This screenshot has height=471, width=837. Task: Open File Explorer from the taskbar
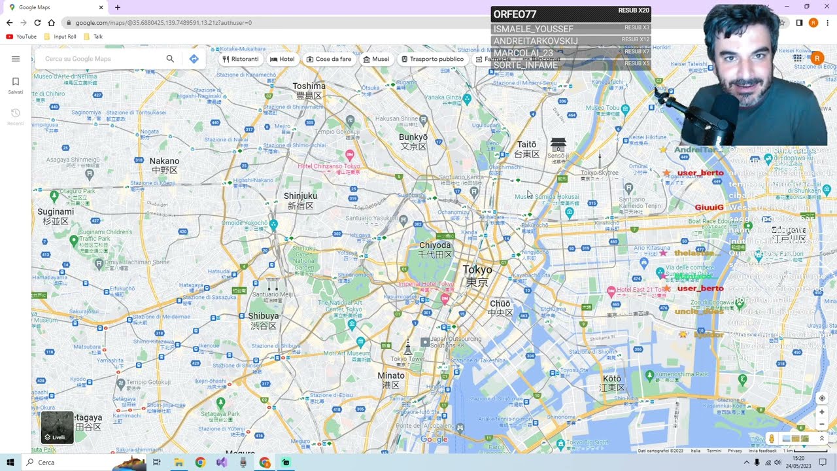pyautogui.click(x=179, y=462)
